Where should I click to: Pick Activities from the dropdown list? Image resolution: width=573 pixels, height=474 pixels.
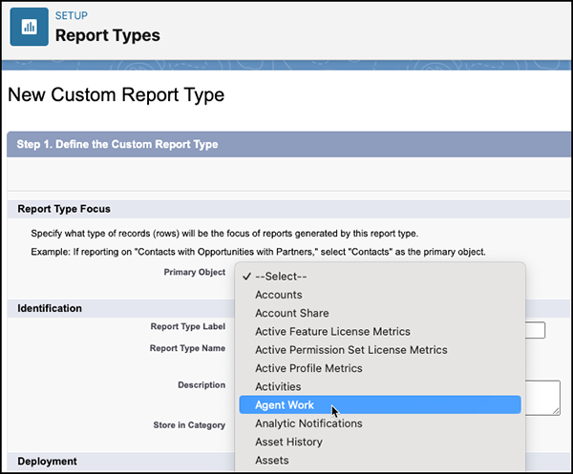coord(380,386)
